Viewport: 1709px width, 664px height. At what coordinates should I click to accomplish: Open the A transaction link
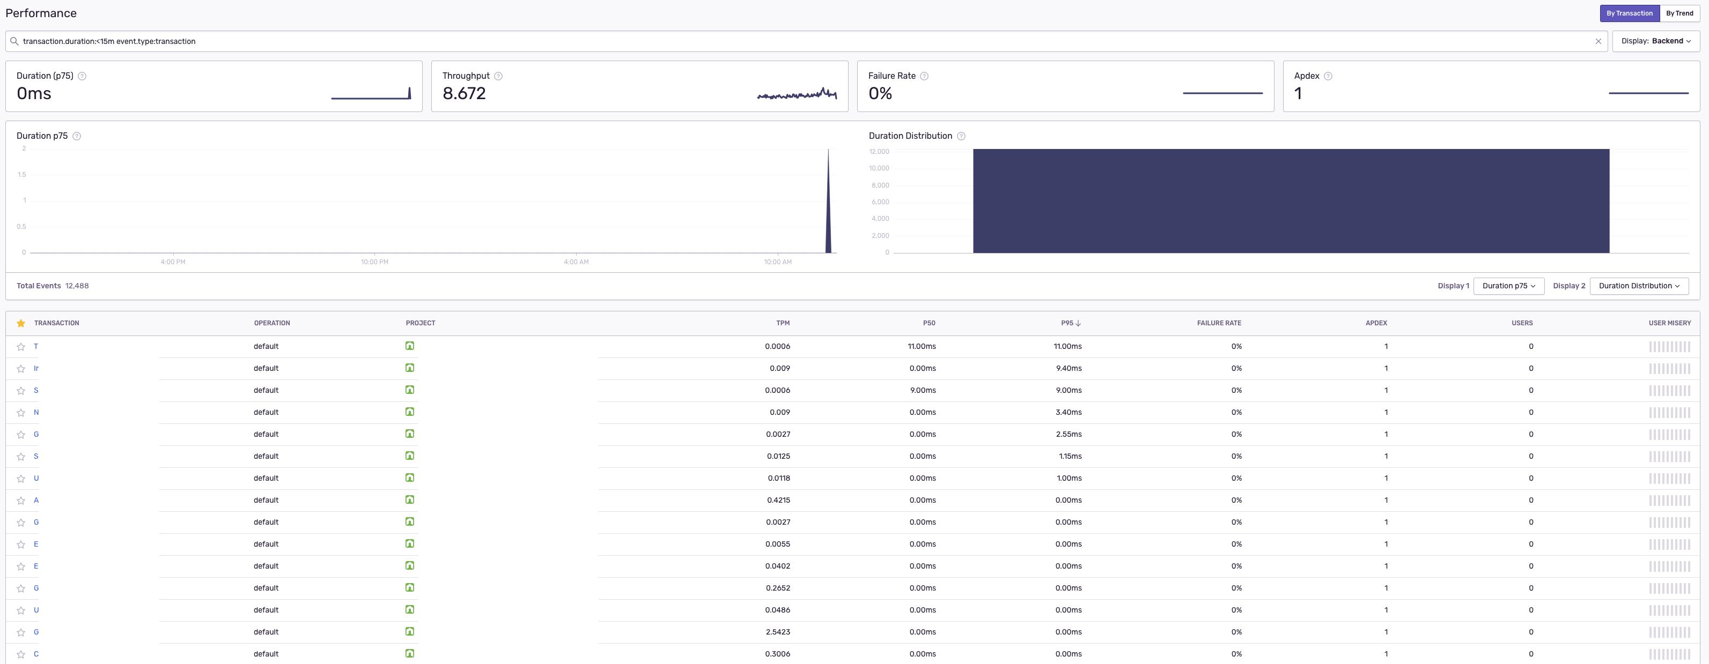36,501
